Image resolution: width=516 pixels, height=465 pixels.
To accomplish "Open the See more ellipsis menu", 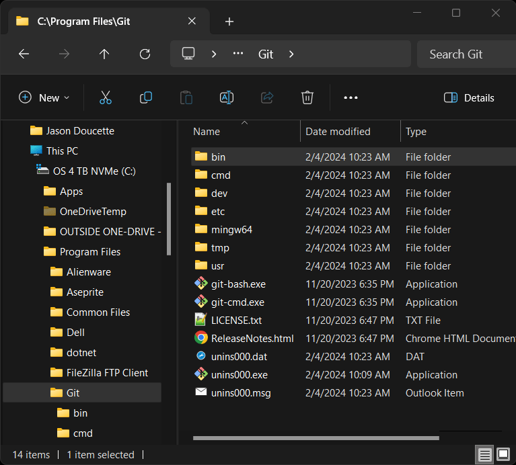I will point(351,97).
